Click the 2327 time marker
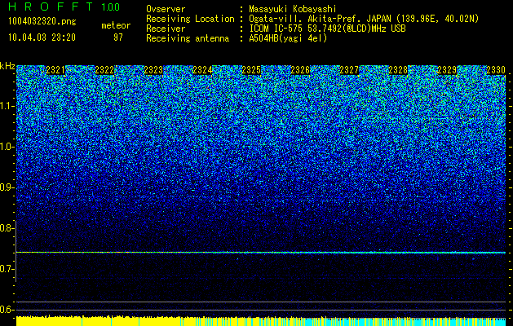 pyautogui.click(x=349, y=70)
